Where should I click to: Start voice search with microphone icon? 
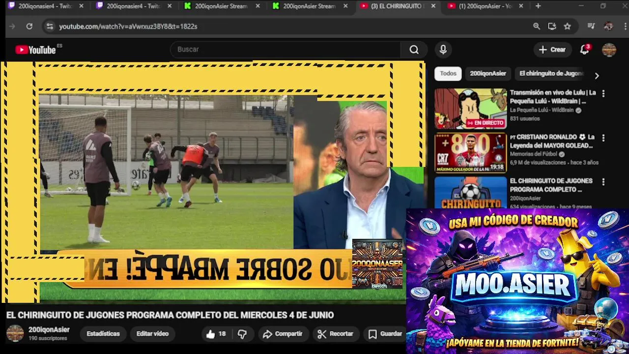tap(443, 50)
